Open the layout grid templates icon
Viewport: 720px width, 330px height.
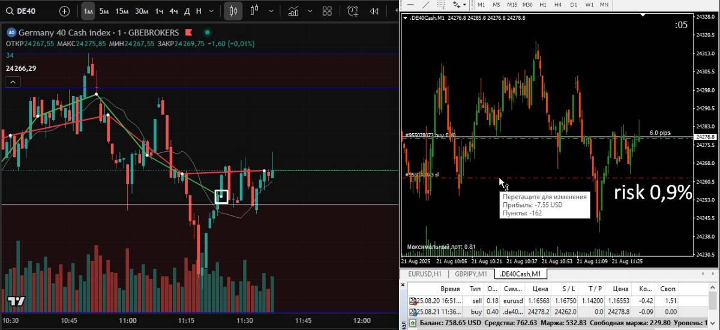327,11
